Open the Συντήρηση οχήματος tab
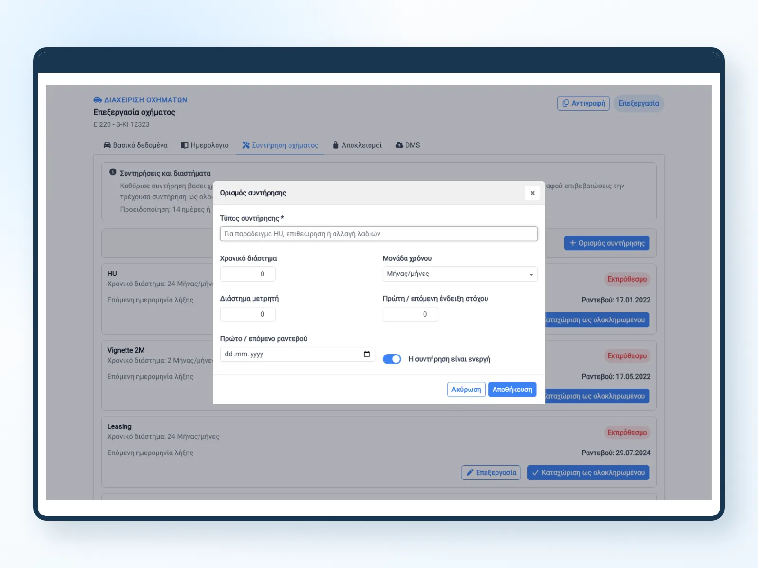Image resolution: width=758 pixels, height=568 pixels. pos(280,145)
